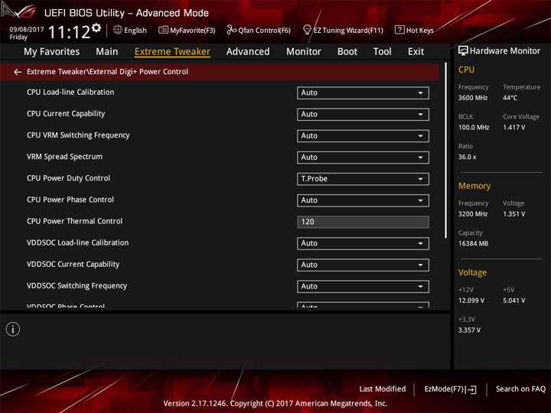Image resolution: width=551 pixels, height=413 pixels.
Task: Expand VDDSOC Current Capability dropdown
Action: tap(363, 265)
